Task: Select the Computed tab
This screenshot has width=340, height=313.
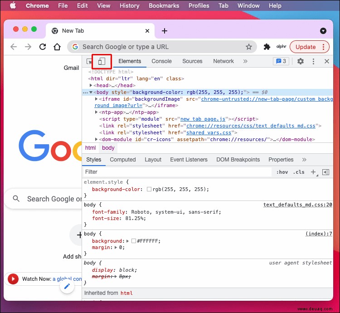Action: pos(123,160)
